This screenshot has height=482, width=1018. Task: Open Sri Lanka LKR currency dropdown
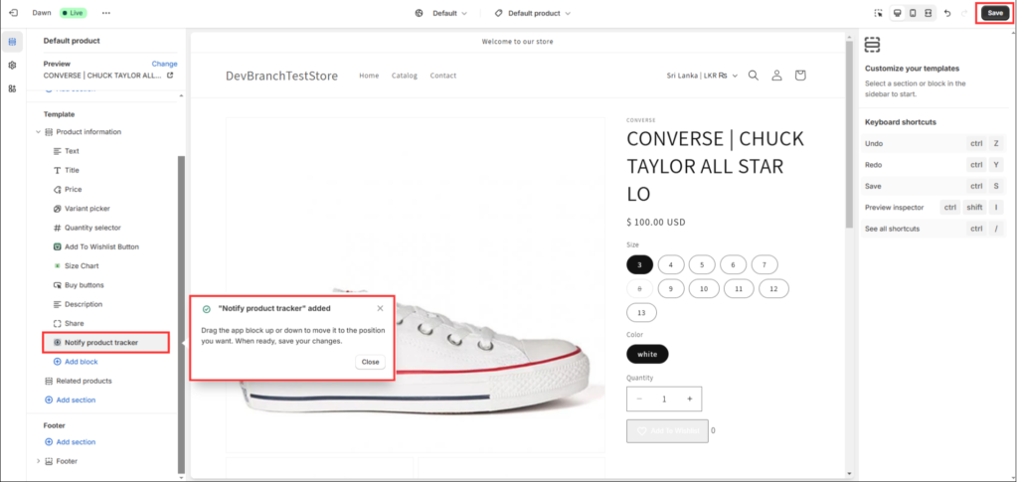[702, 76]
